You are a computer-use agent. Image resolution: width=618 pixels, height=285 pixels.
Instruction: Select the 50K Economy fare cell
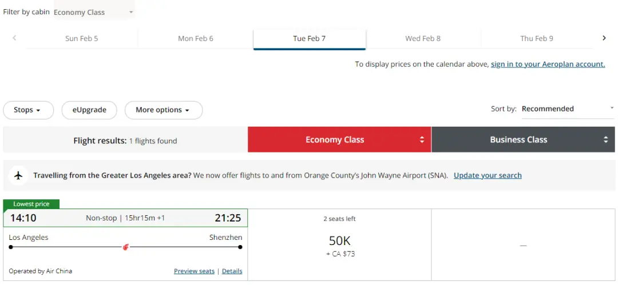(x=340, y=244)
